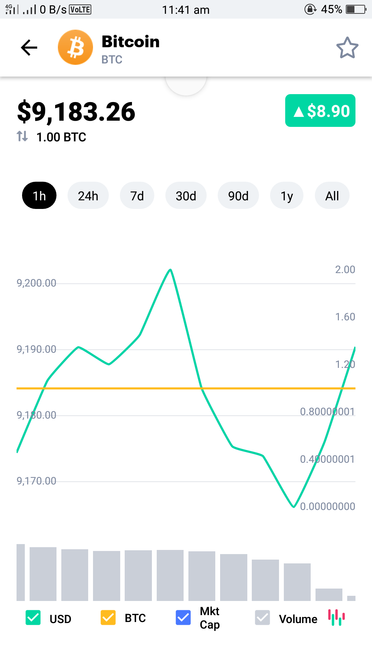The image size is (372, 662).
Task: Tap the back arrow icon
Action: (x=29, y=48)
